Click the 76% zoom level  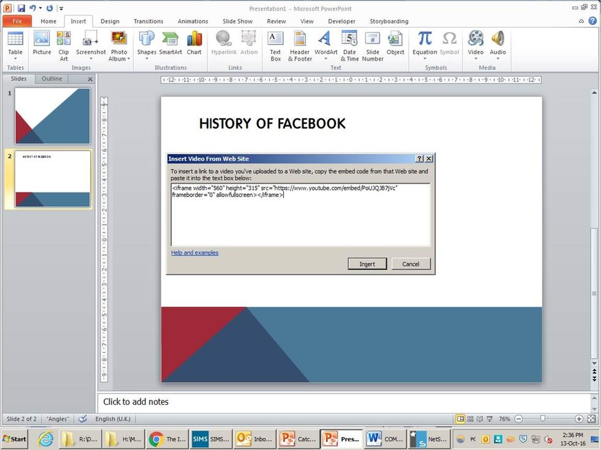[504, 419]
